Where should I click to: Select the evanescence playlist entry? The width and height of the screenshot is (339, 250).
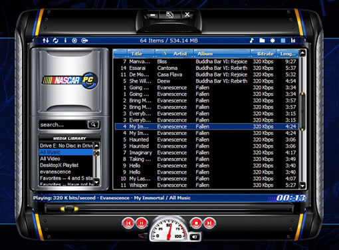[55, 172]
